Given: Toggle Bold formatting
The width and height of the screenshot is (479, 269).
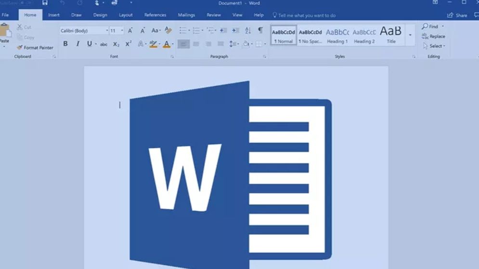Looking at the screenshot, I should (x=65, y=44).
